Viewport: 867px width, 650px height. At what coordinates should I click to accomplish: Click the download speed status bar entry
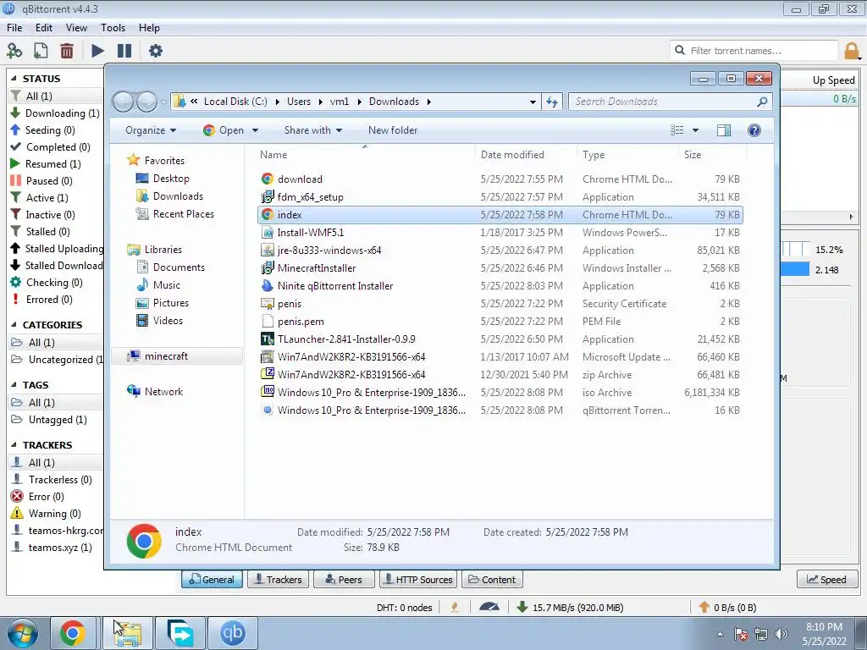(570, 608)
